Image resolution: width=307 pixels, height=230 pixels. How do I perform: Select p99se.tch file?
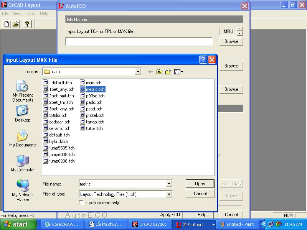point(92,96)
